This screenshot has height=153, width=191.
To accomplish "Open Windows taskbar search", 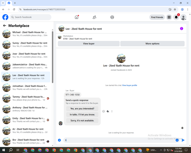I will tap(11, 150).
